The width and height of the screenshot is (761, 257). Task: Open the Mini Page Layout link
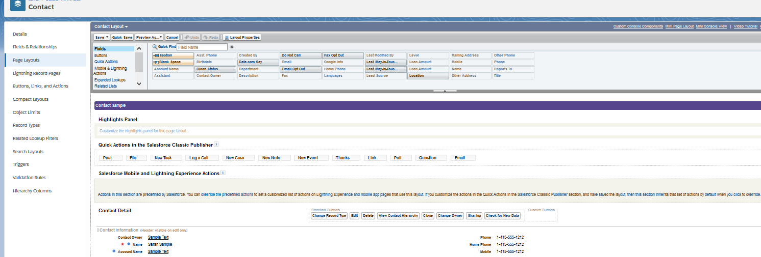tap(679, 26)
